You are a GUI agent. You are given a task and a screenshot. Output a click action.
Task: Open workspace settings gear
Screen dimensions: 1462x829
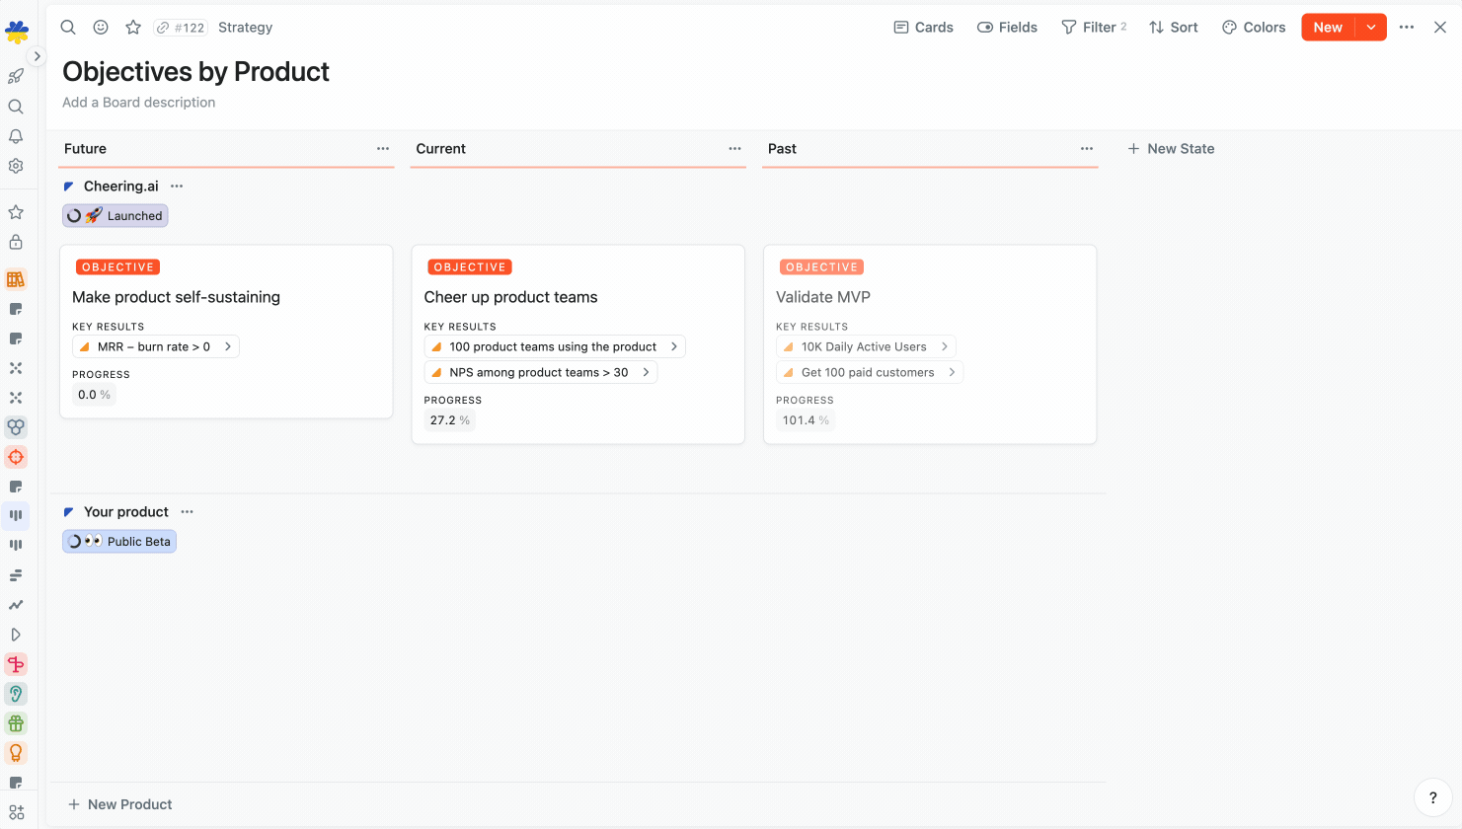pyautogui.click(x=15, y=166)
